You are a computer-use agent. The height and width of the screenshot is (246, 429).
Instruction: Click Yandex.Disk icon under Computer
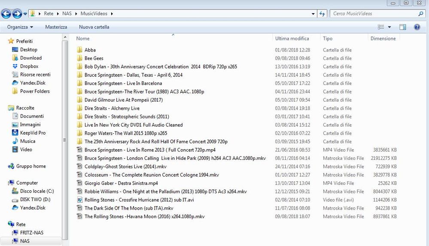pos(15,208)
